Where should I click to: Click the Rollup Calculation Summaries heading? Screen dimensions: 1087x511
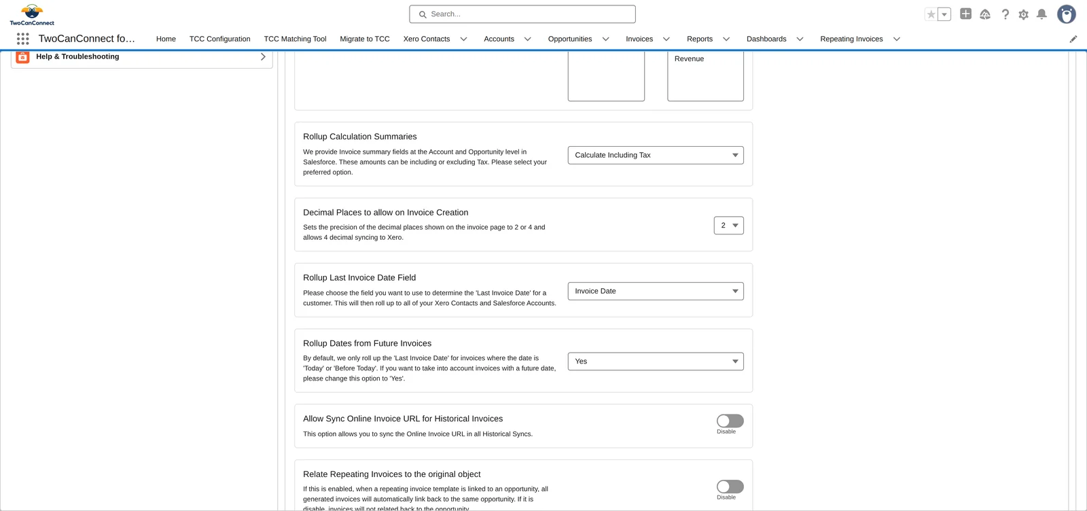pyautogui.click(x=360, y=137)
